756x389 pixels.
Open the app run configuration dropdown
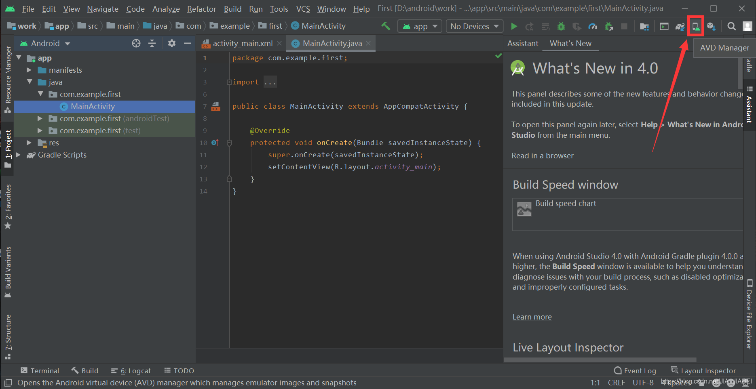(x=420, y=26)
